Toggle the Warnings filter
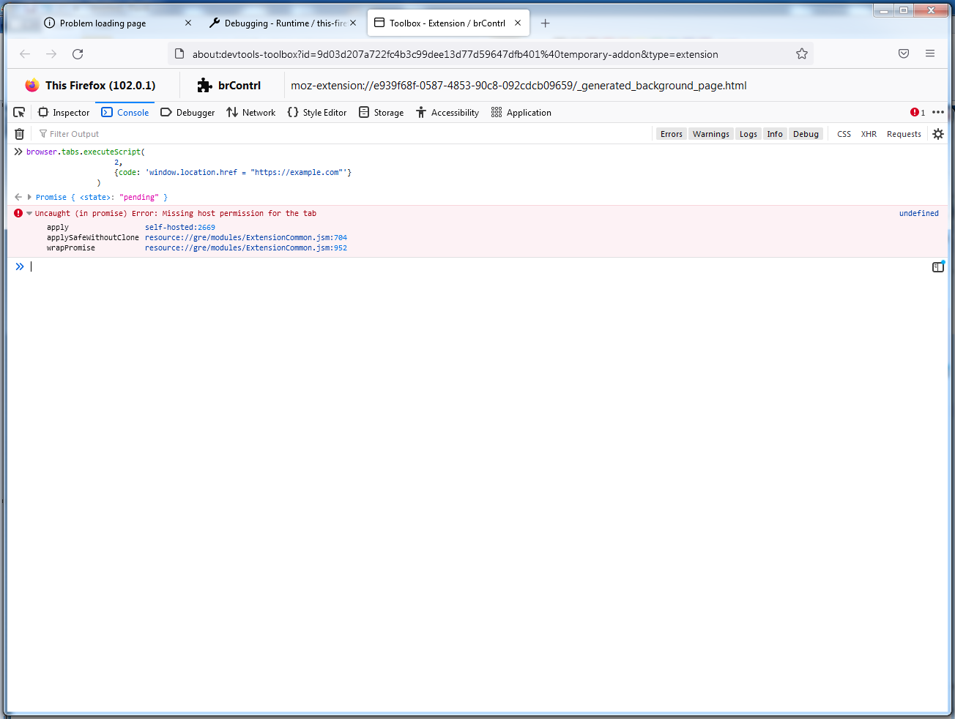The width and height of the screenshot is (955, 719). coord(710,134)
